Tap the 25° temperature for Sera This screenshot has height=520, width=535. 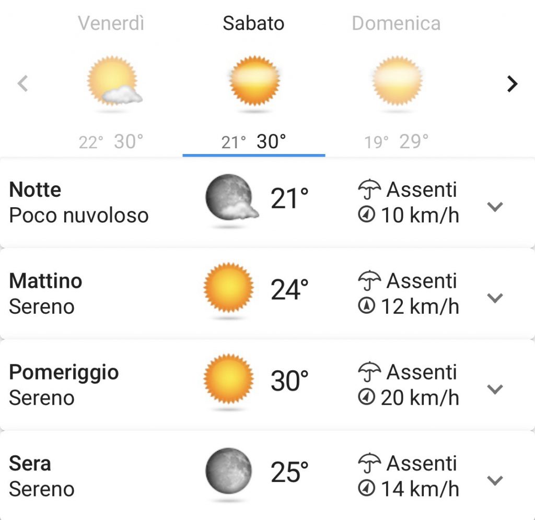click(x=289, y=472)
